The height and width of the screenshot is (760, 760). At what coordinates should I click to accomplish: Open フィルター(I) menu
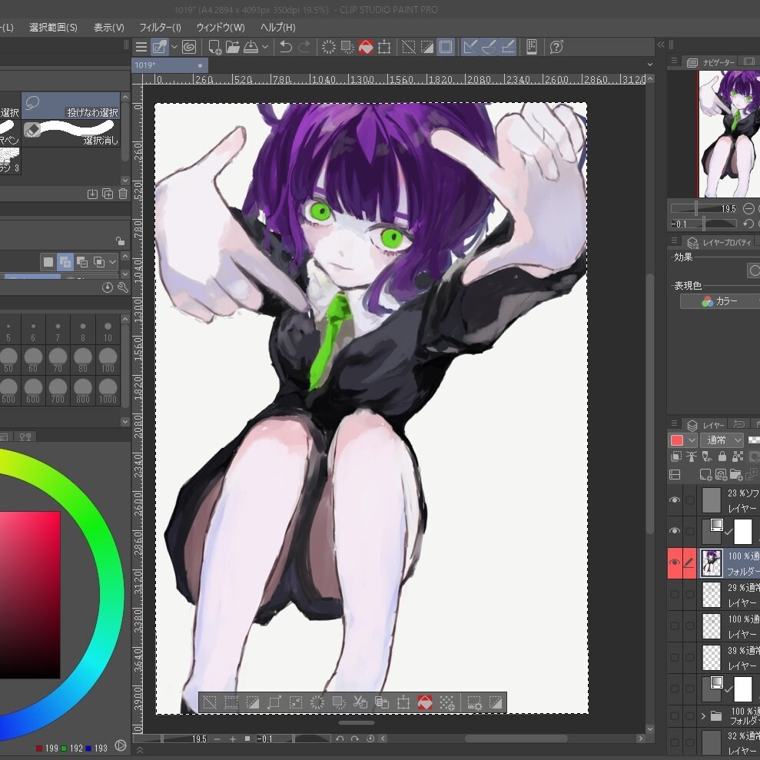(x=161, y=27)
